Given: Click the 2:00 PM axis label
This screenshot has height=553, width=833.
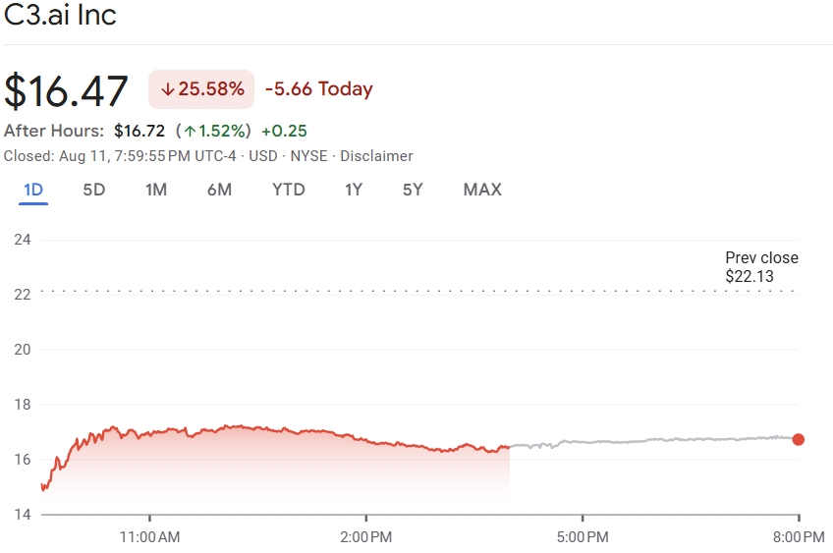Looking at the screenshot, I should click(366, 537).
